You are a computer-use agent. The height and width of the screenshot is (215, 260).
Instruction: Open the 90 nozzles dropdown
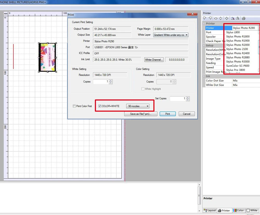(138, 106)
